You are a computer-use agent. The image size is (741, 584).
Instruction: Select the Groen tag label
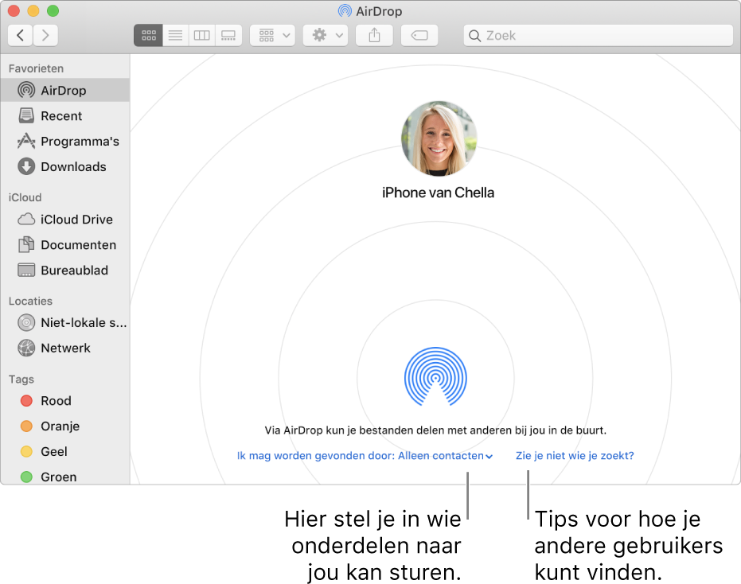(x=59, y=477)
